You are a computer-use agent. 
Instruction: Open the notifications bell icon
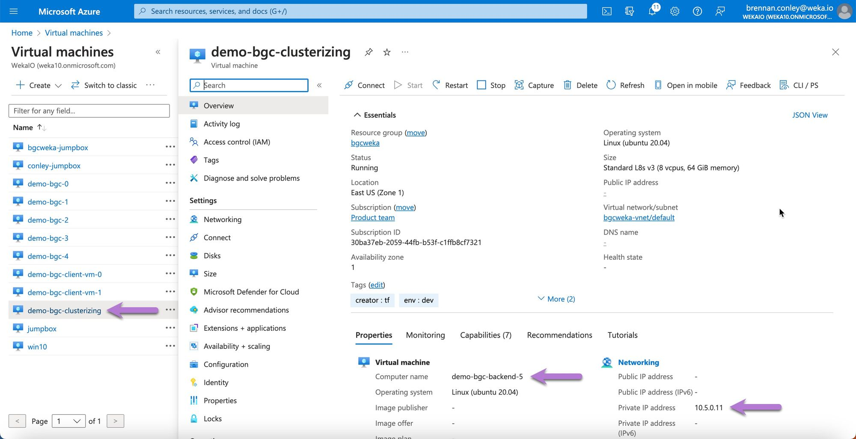(652, 11)
